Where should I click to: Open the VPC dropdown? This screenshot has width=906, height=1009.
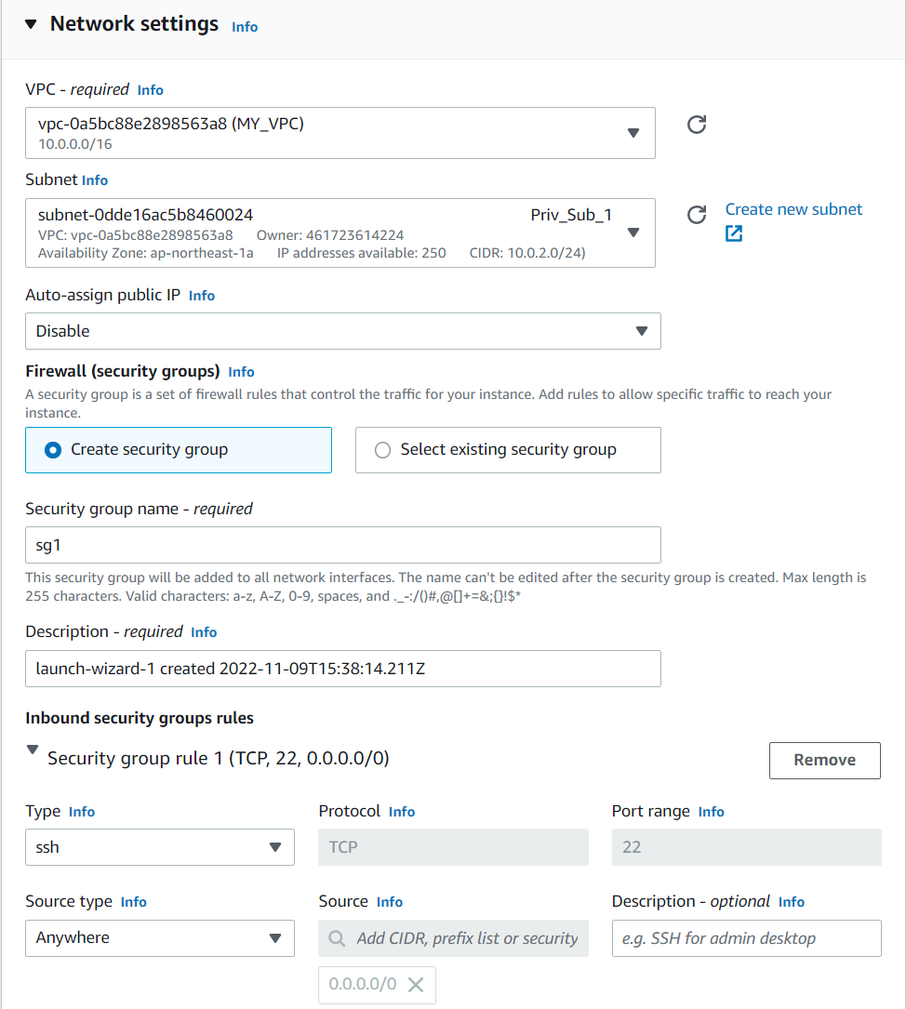click(x=340, y=133)
